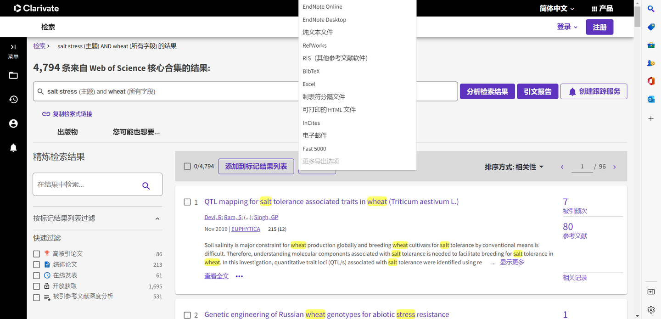This screenshot has width=661, height=319.
Task: Open the browser sidebar search icon
Action: 650,9
